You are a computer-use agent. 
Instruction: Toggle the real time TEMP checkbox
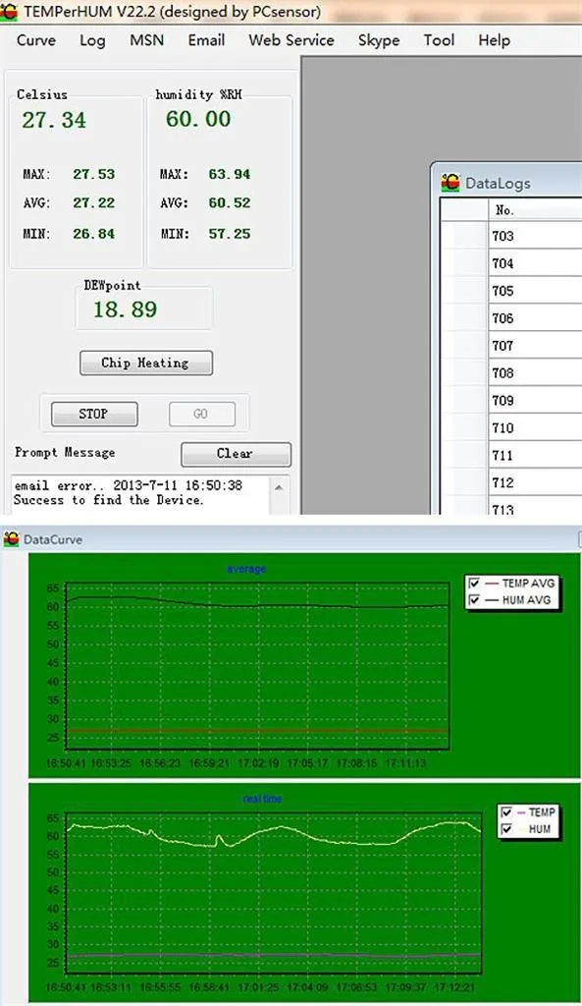tap(506, 812)
